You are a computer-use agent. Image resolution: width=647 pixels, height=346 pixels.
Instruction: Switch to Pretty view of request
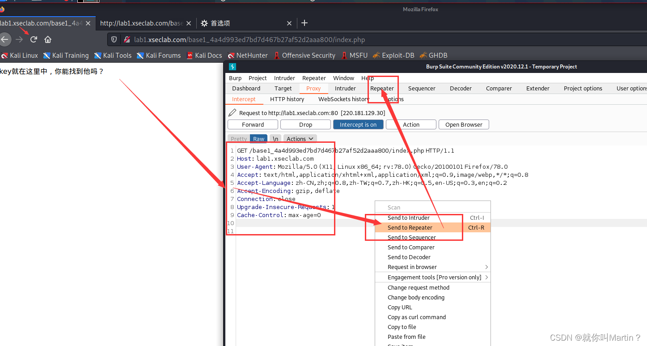point(239,139)
